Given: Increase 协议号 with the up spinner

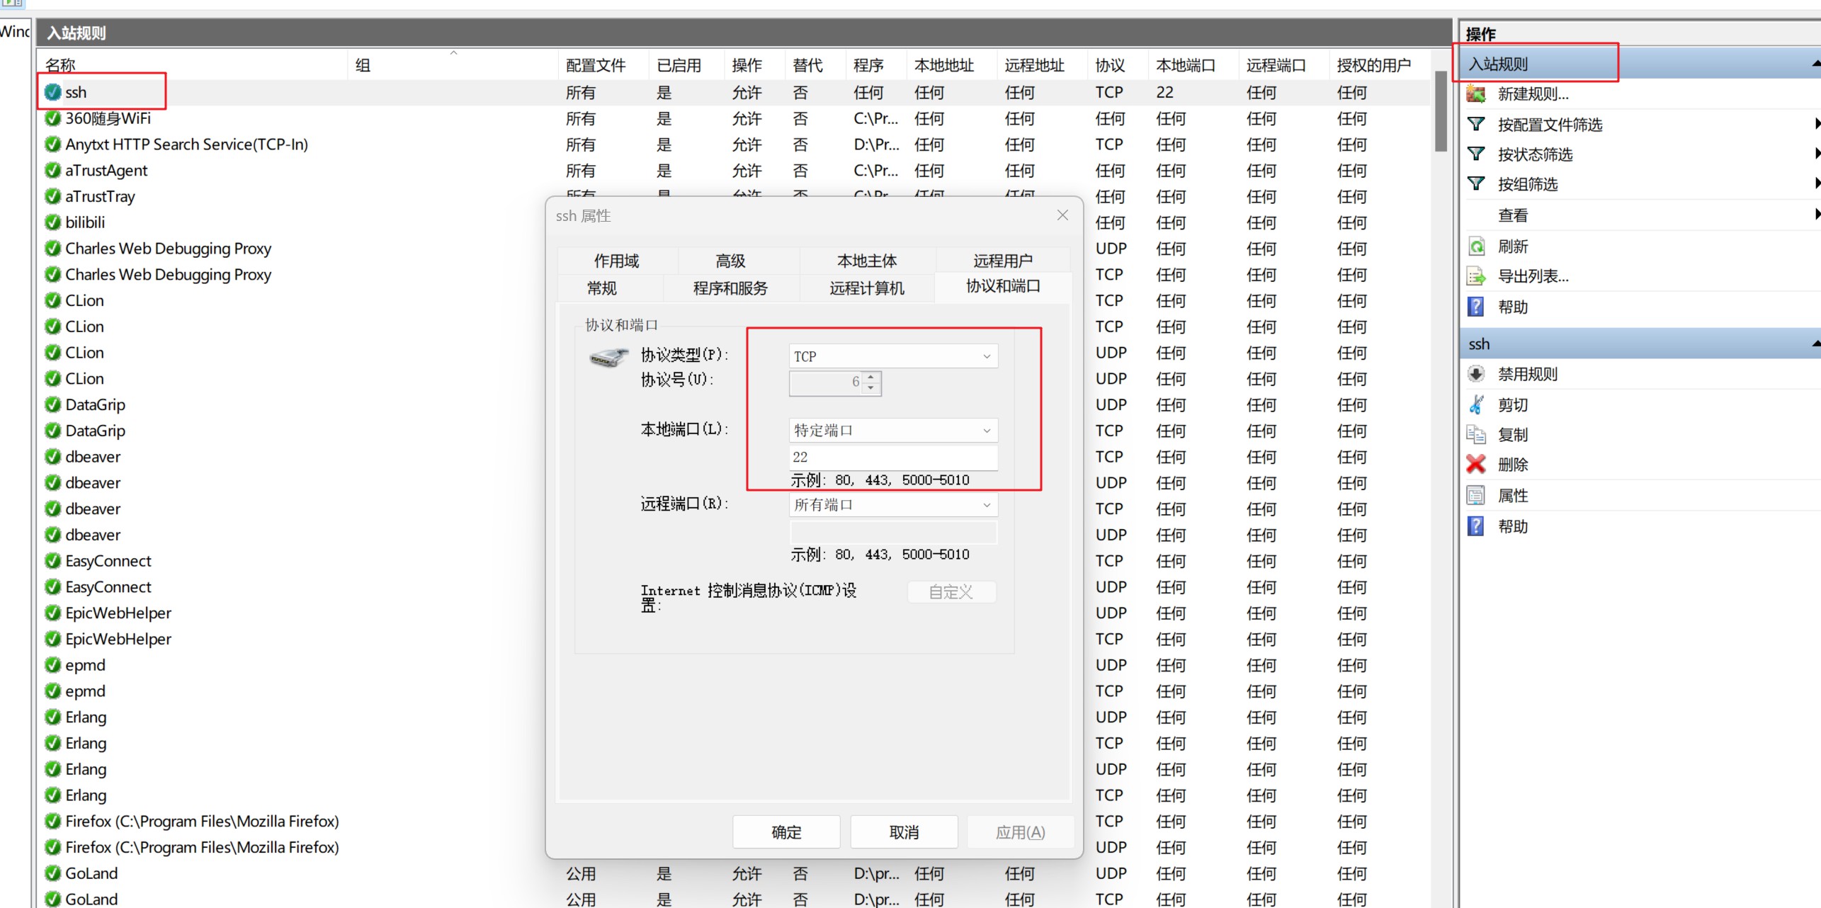Looking at the screenshot, I should (872, 377).
